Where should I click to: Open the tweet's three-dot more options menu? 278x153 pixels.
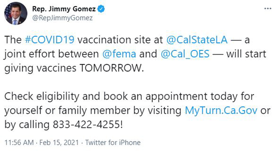click(268, 8)
